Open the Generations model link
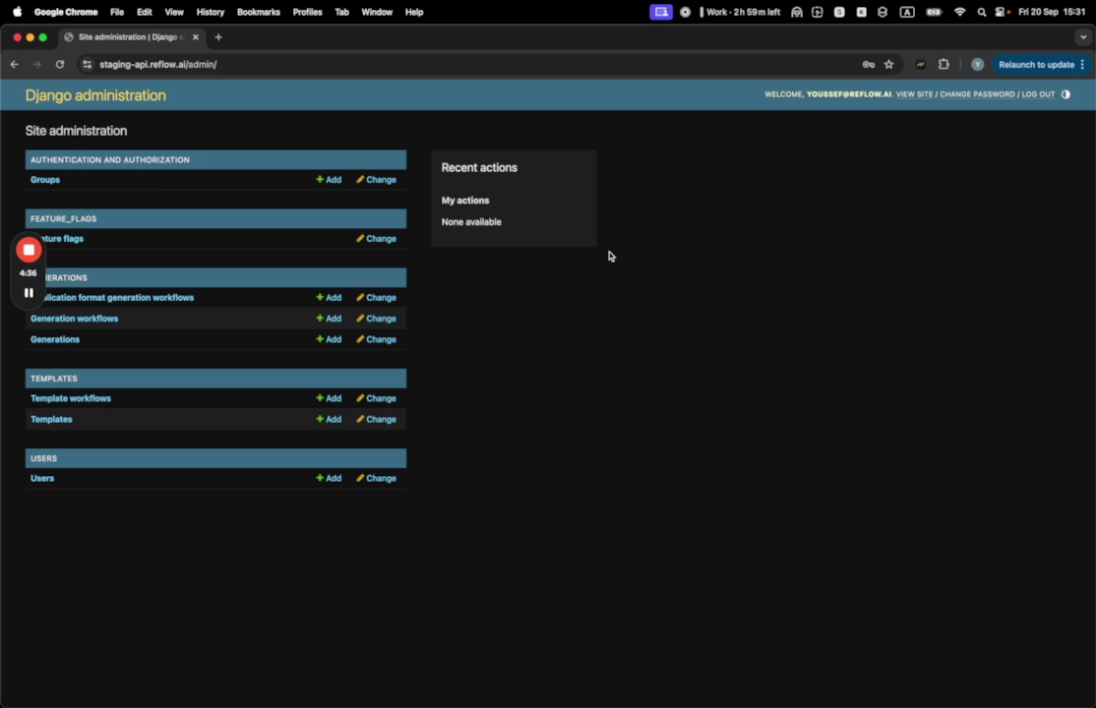Viewport: 1096px width, 708px height. point(55,339)
